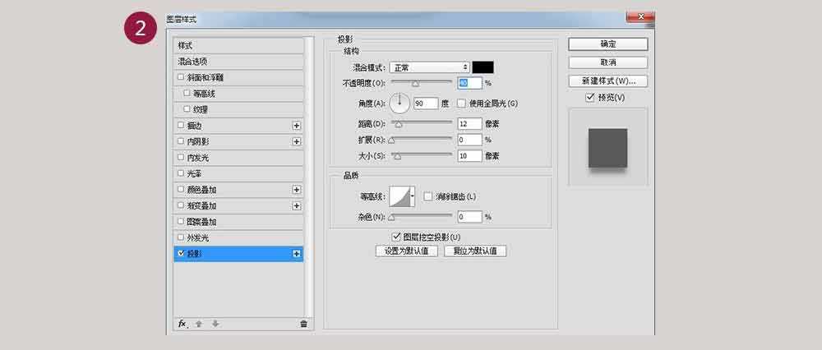Click the 扩展 input field showing 0

point(469,140)
